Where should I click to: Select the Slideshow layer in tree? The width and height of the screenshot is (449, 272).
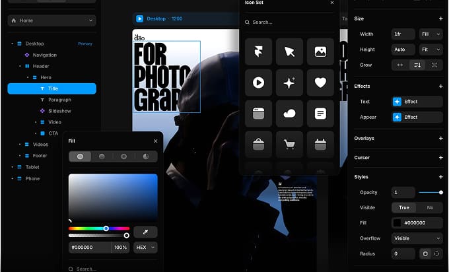59,111
